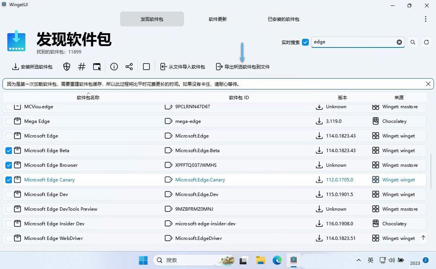Click the download icon beside version 112.0.1705.0
Screen dimensions: 436x269
319,180
